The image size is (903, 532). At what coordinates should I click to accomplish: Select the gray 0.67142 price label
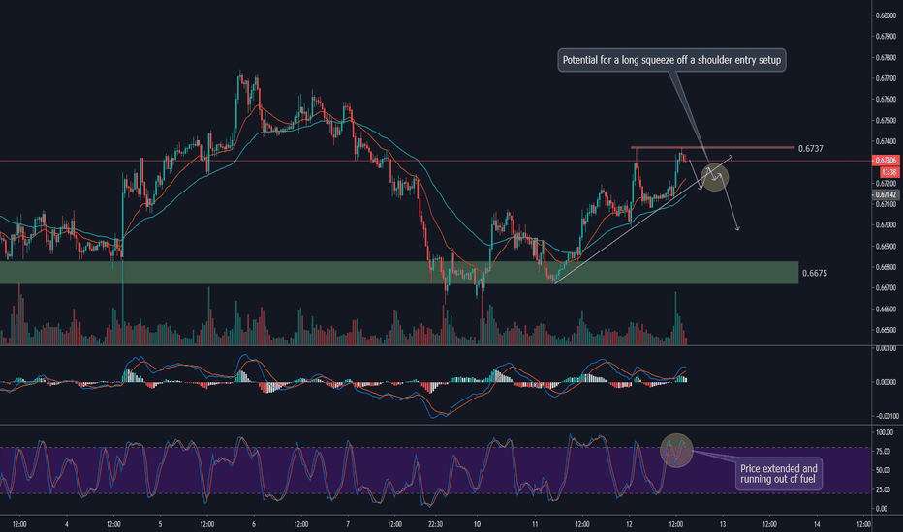tap(886, 195)
